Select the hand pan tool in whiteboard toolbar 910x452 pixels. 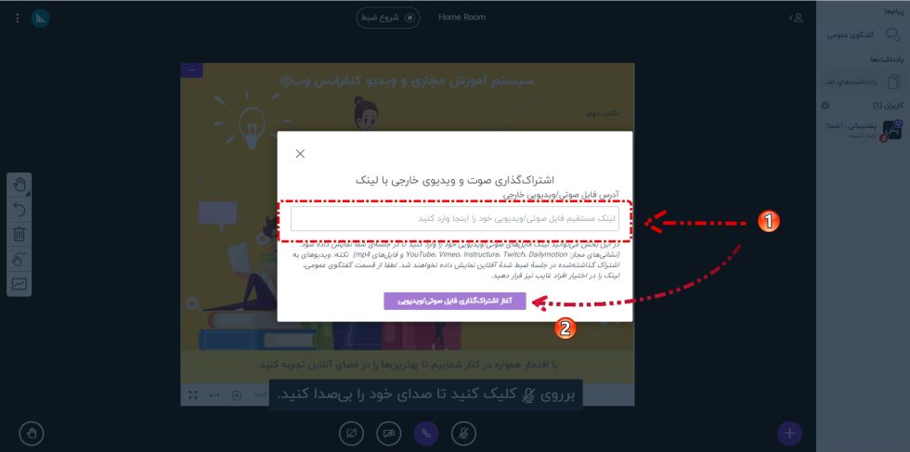click(19, 185)
